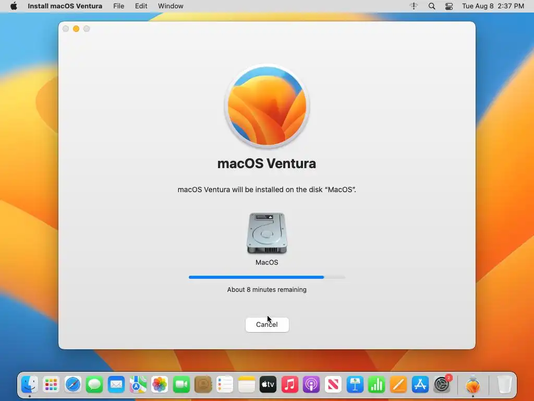This screenshot has height=401, width=534.
Task: Open Maps app in Dock
Action: (x=138, y=385)
